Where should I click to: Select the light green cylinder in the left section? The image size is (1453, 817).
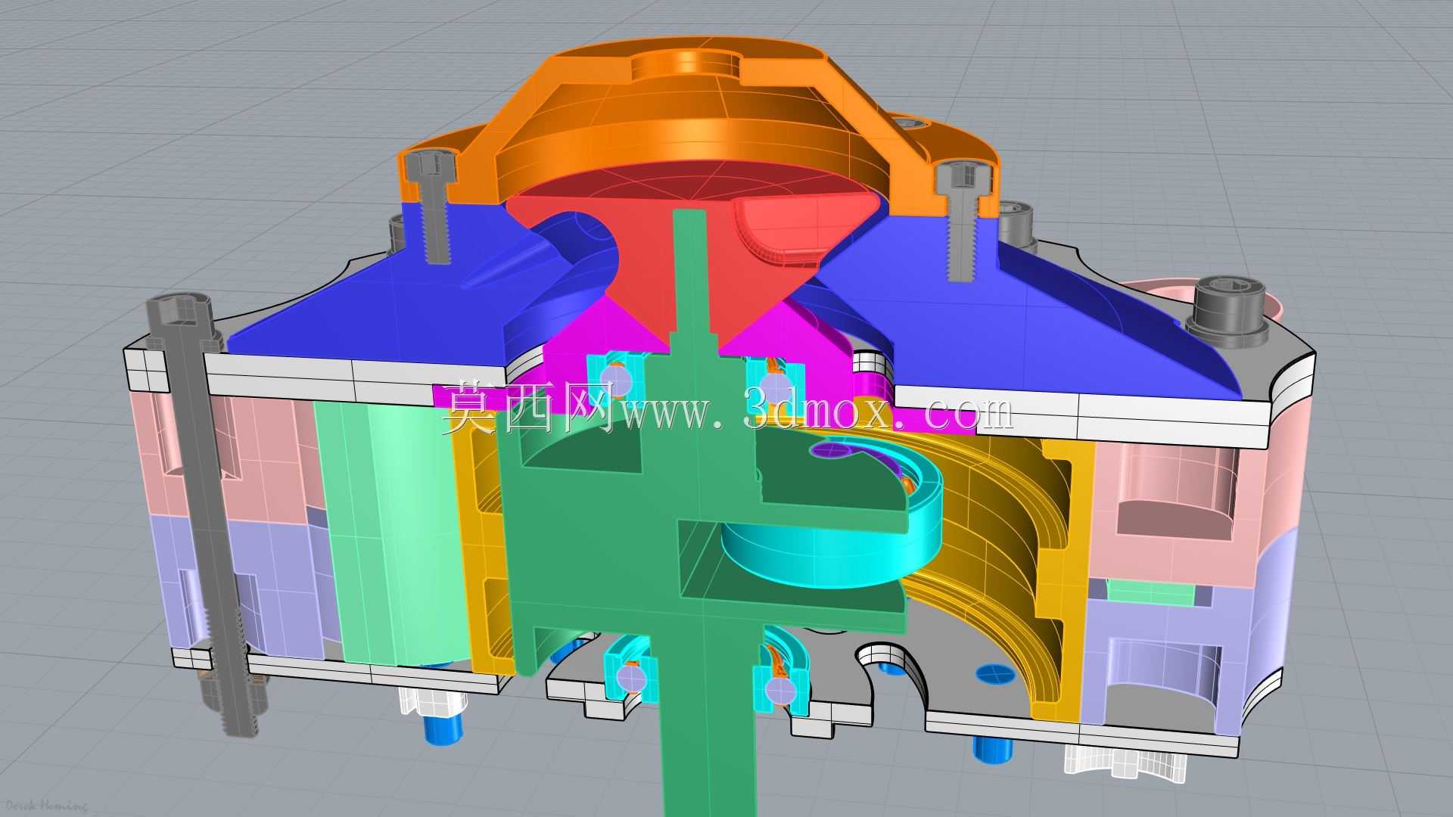[390, 533]
